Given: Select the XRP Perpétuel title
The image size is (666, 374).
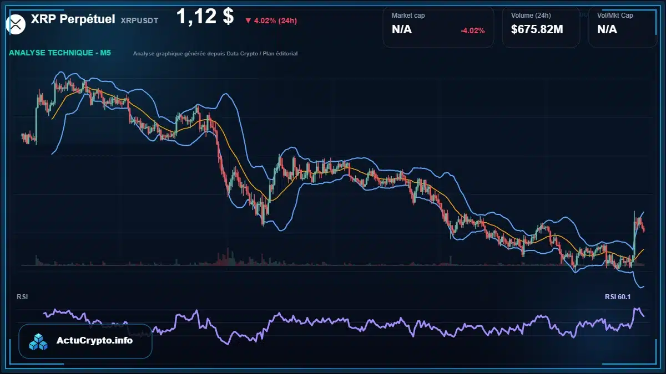Looking at the screenshot, I should click(x=73, y=19).
